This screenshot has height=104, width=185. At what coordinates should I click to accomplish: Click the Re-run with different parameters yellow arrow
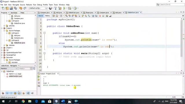[39, 80]
